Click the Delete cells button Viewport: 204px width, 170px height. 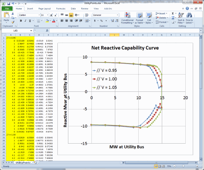tap(162, 18)
